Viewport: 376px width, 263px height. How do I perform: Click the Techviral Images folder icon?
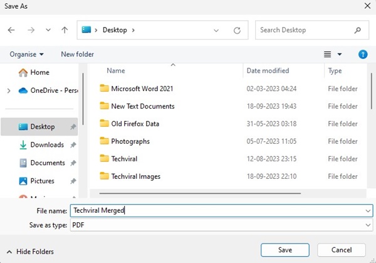[x=104, y=176]
